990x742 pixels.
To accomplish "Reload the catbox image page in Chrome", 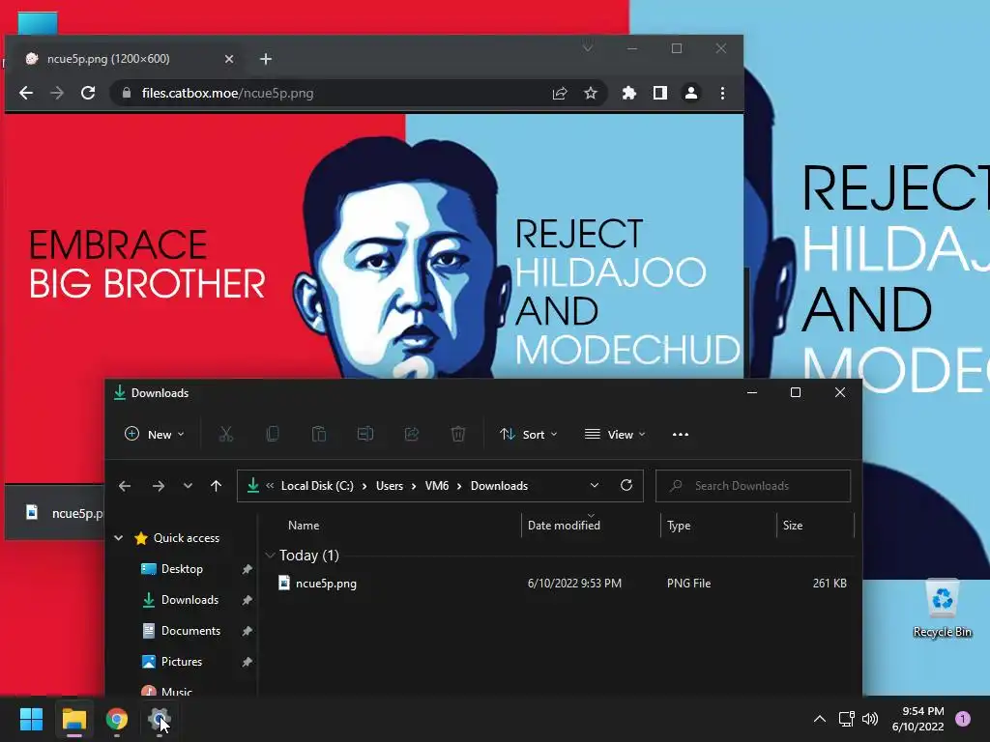I will 88,94.
